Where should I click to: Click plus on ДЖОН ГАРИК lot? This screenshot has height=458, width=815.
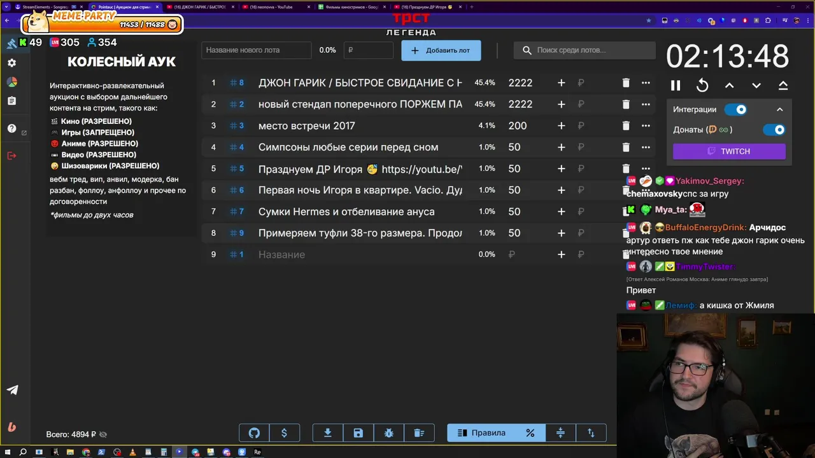(561, 83)
